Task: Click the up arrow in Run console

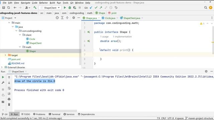Action: (x=9, y=77)
